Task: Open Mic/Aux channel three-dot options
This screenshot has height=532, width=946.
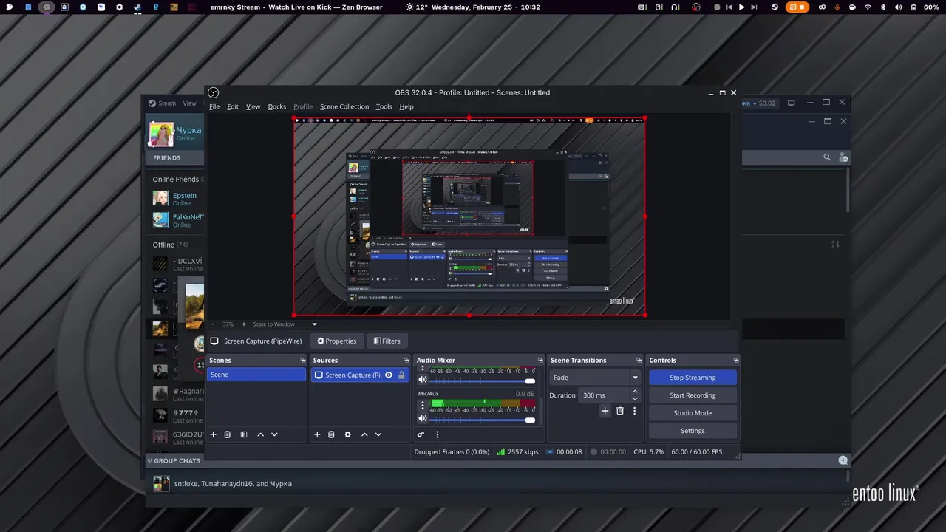Action: click(x=423, y=405)
